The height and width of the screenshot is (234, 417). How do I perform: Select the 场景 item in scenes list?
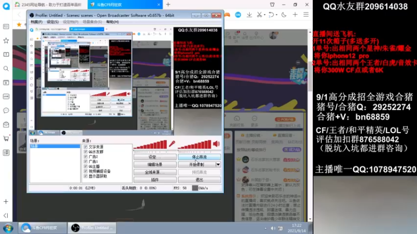pos(55,146)
